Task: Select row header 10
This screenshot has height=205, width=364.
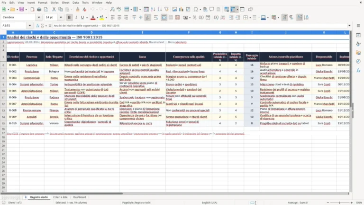Action: tap(3, 91)
